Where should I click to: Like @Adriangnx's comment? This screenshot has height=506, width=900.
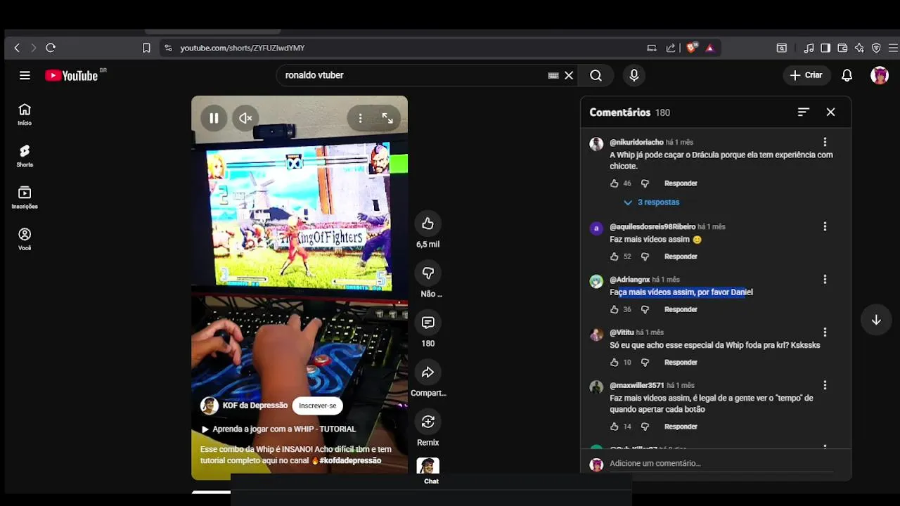(x=615, y=309)
